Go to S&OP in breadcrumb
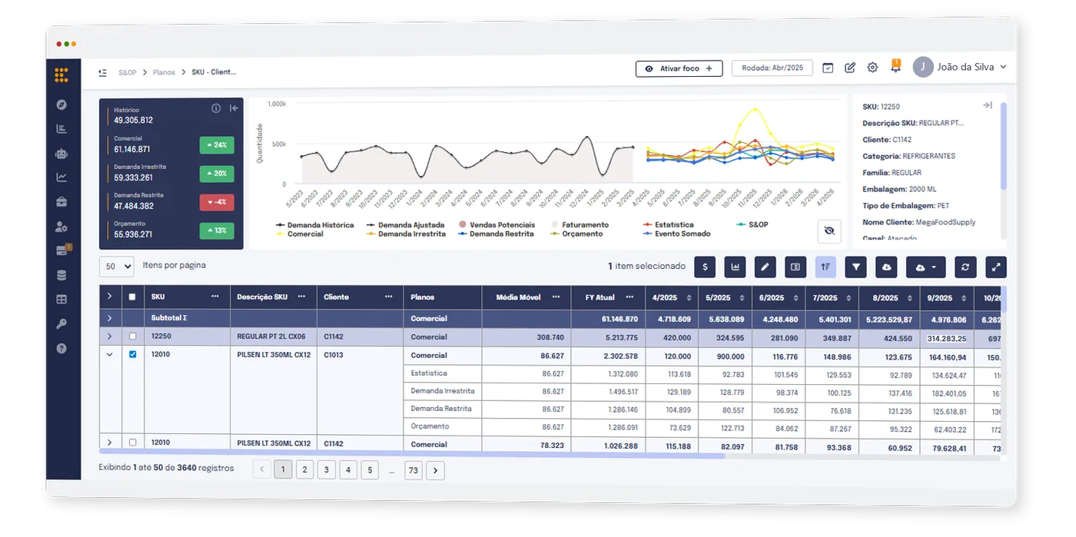Viewport: 1076px width, 537px height. coord(128,72)
